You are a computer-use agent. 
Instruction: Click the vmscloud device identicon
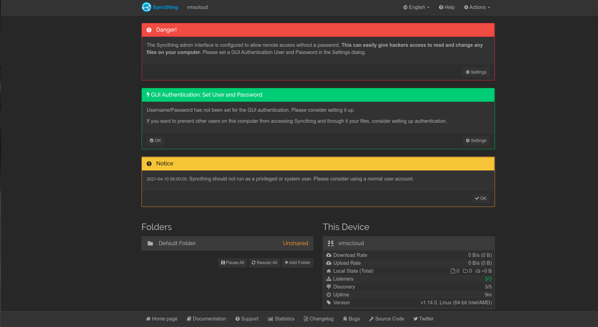pos(331,243)
